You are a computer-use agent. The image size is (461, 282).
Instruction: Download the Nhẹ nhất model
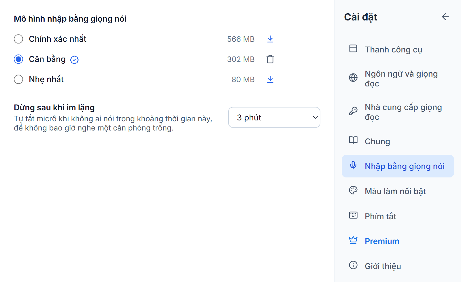pyautogui.click(x=270, y=80)
